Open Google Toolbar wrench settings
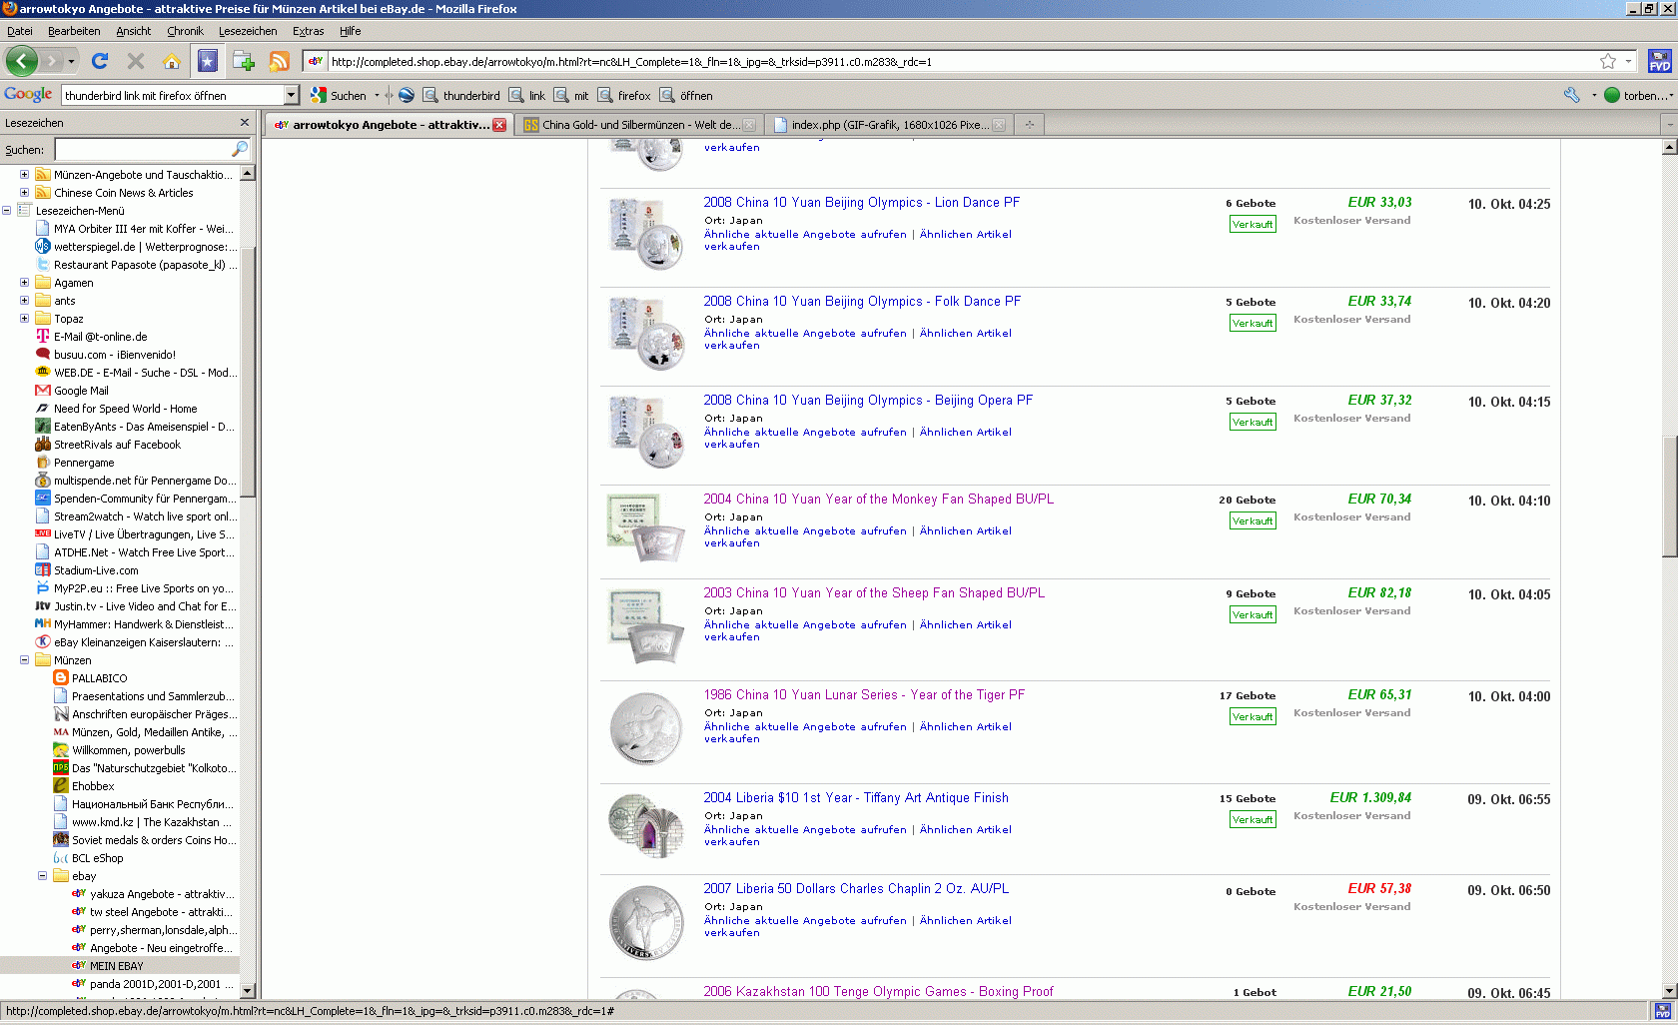Viewport: 1678px width, 1025px height. coord(1571,96)
